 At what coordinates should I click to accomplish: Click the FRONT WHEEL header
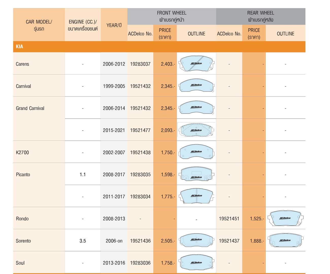pyautogui.click(x=172, y=16)
